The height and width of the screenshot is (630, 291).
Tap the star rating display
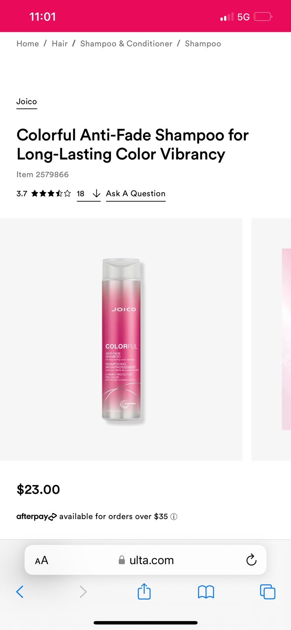(x=51, y=193)
